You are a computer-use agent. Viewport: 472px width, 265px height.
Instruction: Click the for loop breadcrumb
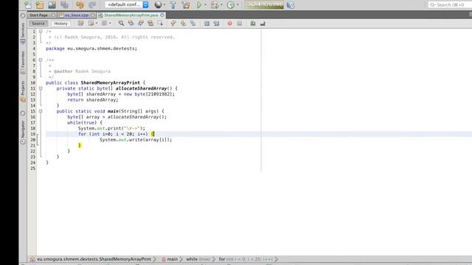point(246,259)
